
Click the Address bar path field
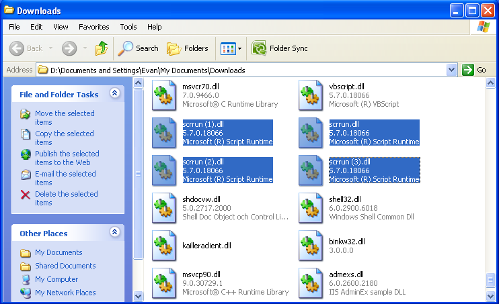pos(242,70)
